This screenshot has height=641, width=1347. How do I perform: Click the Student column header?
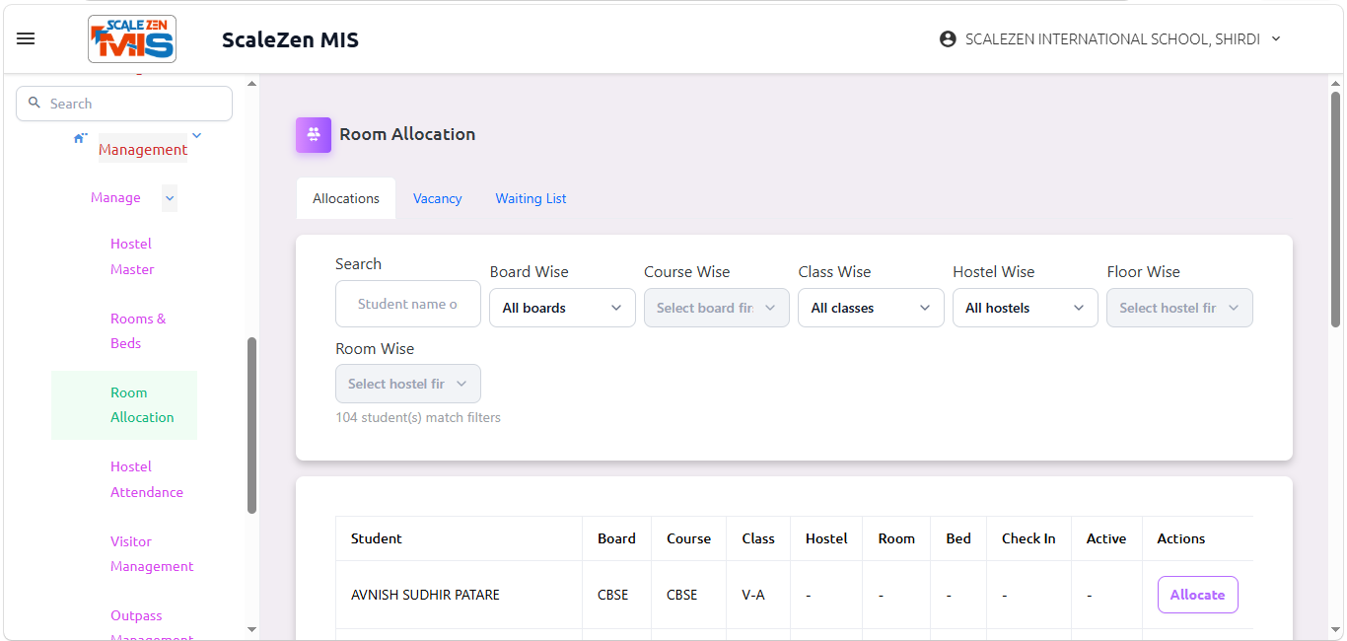[x=377, y=538]
